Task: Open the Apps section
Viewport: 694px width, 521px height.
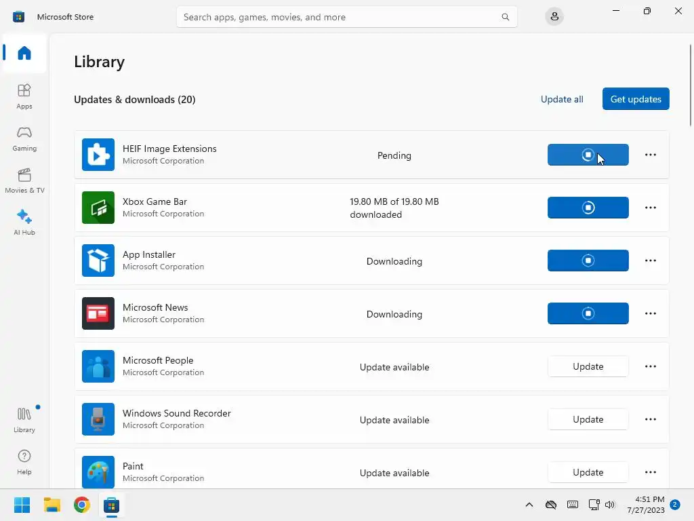Action: point(24,96)
